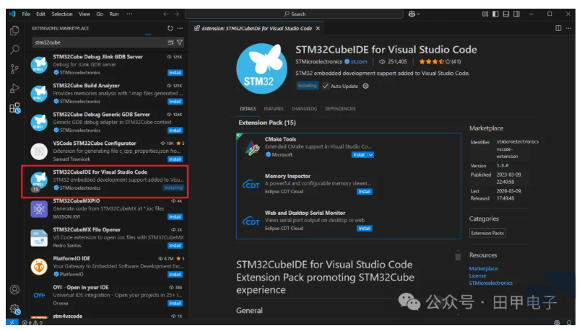Click the star rating next to (41)
Screen dimensions: 582x331
434,61
